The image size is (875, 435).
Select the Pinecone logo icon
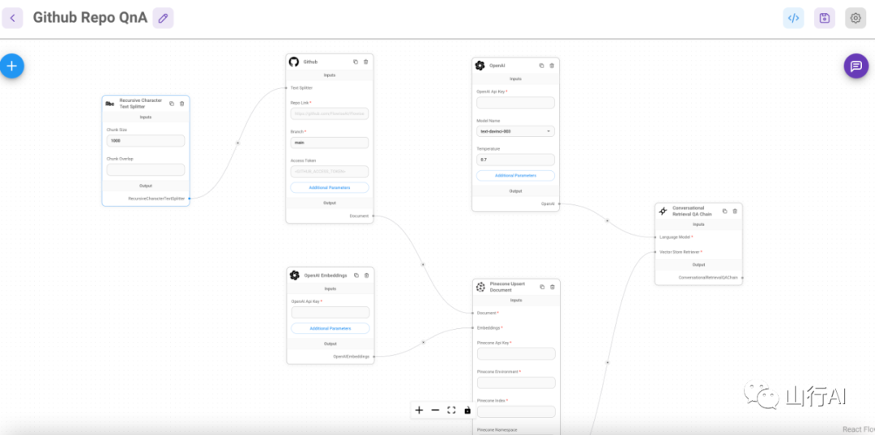480,287
